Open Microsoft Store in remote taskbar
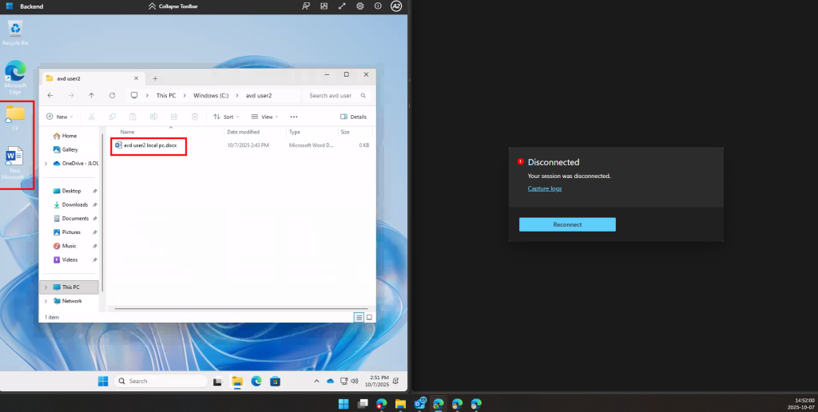The image size is (818, 412). pos(276,382)
